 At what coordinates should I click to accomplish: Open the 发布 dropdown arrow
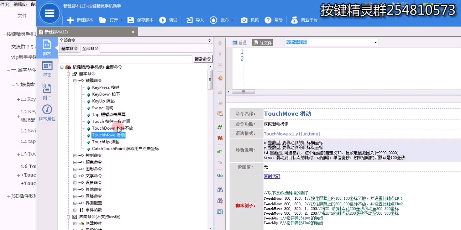click(232, 20)
